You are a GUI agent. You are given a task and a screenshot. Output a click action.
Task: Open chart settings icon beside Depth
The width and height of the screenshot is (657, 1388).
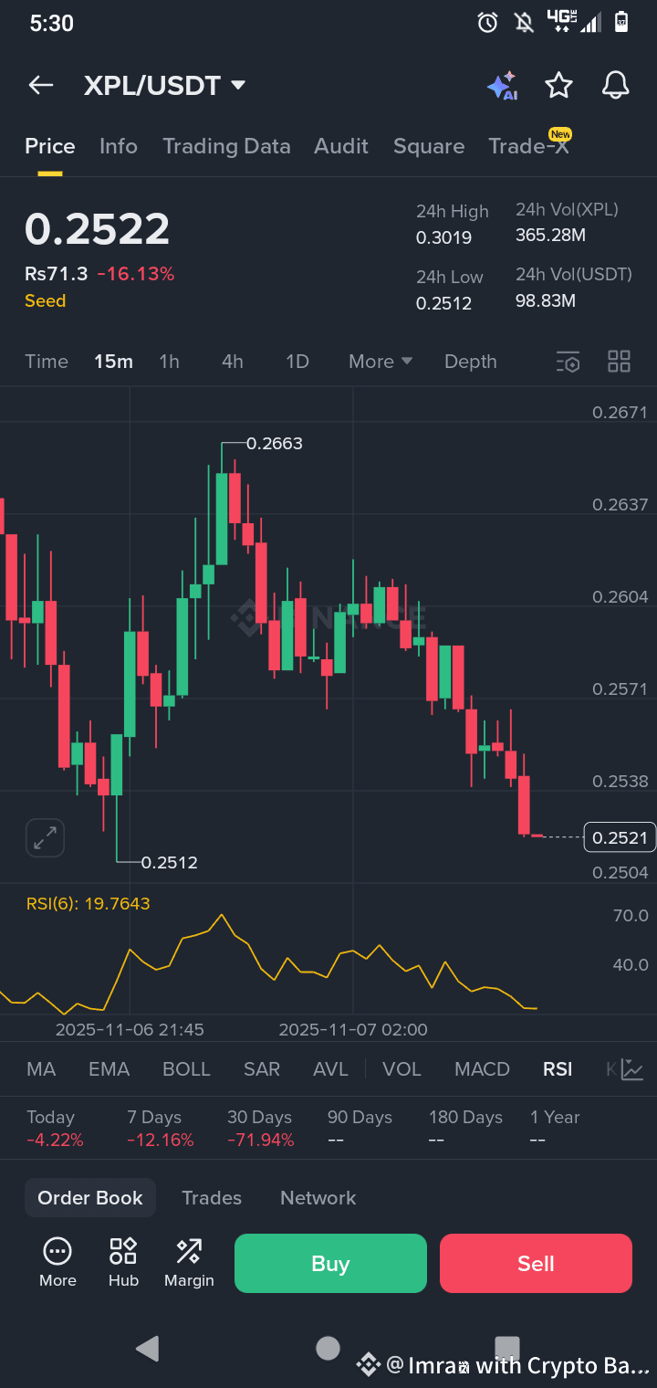(x=568, y=362)
